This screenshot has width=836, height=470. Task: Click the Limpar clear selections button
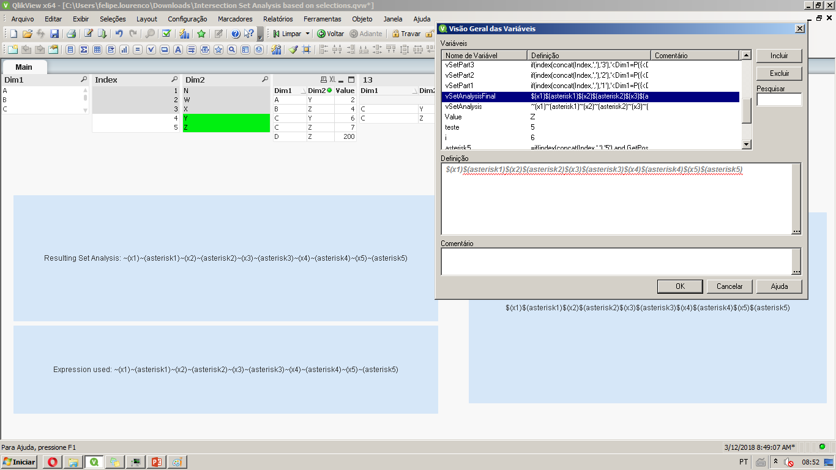pos(286,34)
